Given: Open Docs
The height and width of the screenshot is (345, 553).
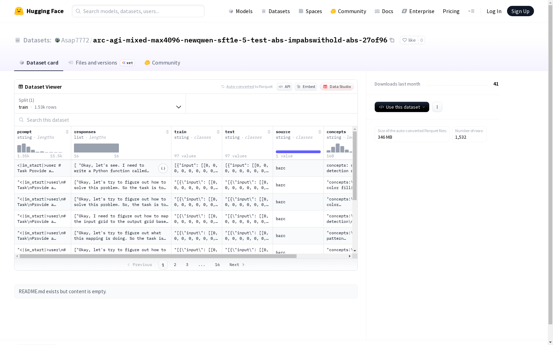Looking at the screenshot, I should coord(384,11).
